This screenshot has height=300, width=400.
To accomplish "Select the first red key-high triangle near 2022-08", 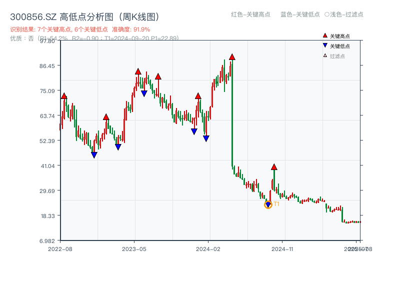I will (x=63, y=95).
